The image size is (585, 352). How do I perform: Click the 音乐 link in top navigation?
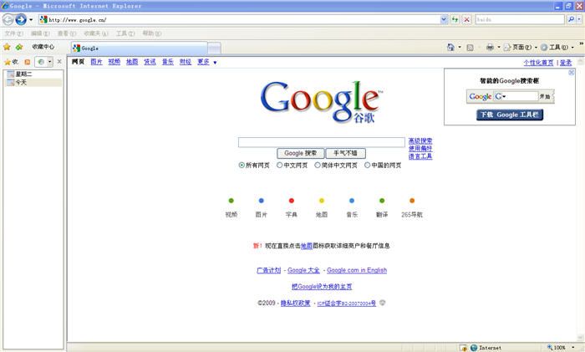168,62
